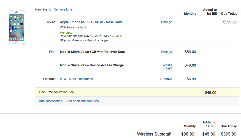Select the $6.99 insurance monthly price
This screenshot has height=140, width=241.
191,79
